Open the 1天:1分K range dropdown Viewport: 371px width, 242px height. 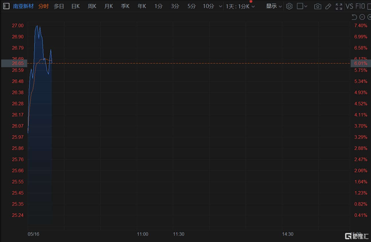coord(240,6)
